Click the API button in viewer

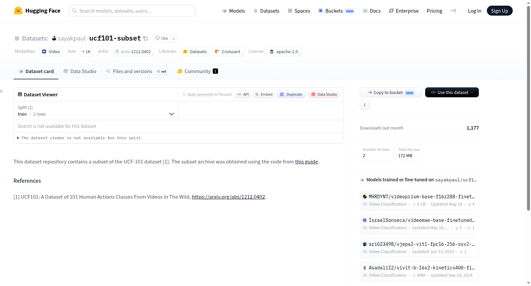[243, 94]
